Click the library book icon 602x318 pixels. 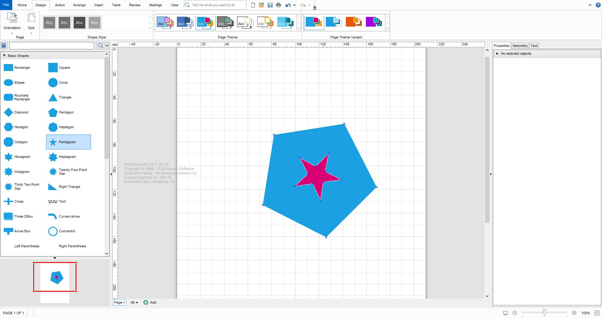click(4, 46)
